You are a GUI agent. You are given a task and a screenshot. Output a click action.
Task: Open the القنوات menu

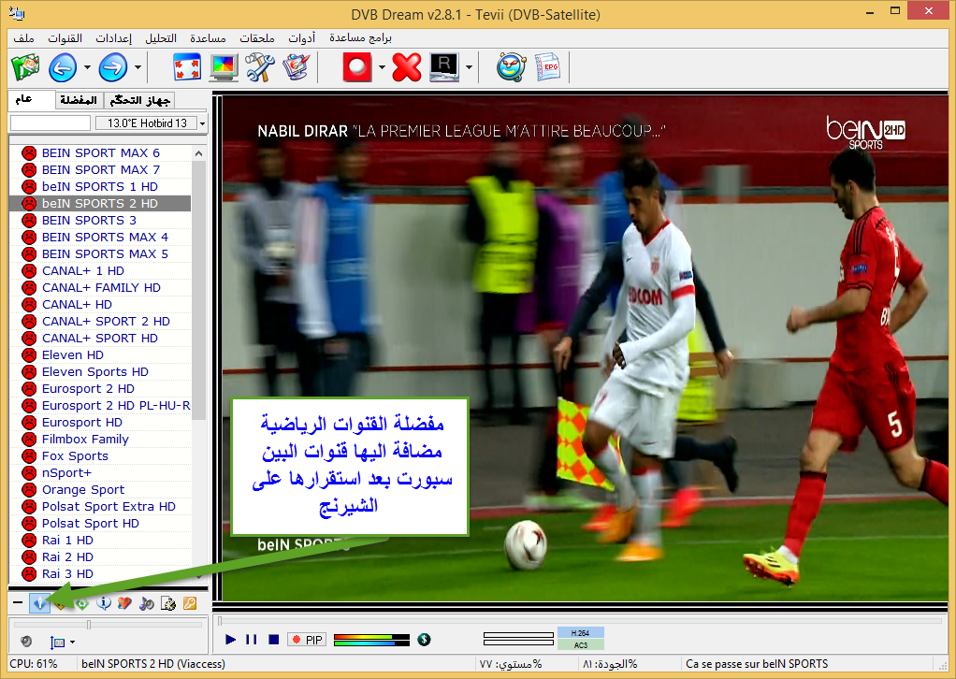[65, 37]
